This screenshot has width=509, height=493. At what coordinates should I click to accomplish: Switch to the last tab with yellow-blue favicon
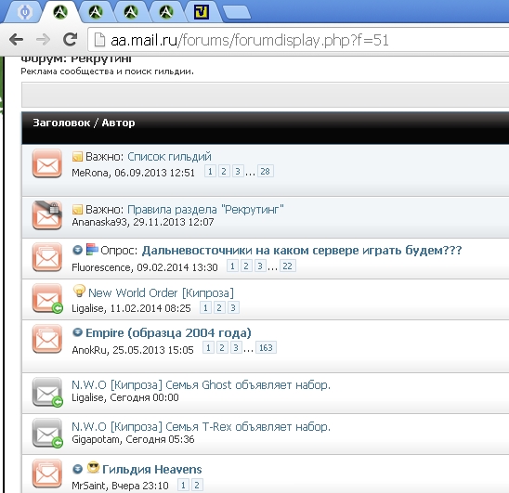(x=202, y=12)
